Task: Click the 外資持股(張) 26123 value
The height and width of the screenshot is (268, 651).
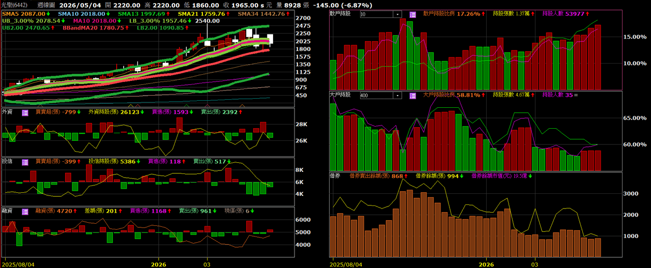Action: [116, 112]
